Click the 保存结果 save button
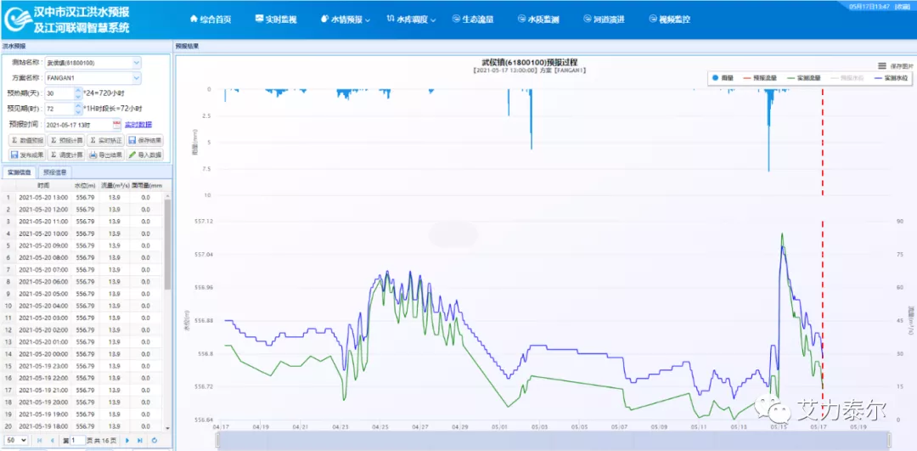This screenshot has height=451, width=917. [x=145, y=140]
